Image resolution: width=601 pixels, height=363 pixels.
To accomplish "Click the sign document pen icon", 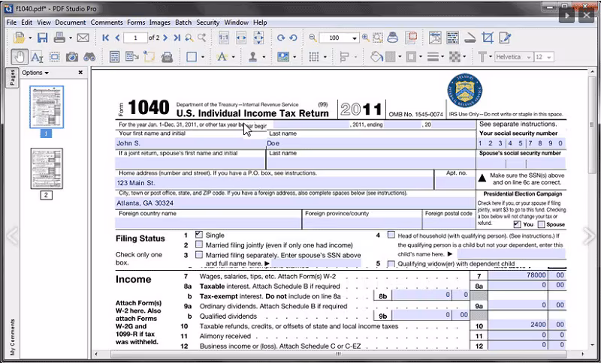I will (x=505, y=37).
